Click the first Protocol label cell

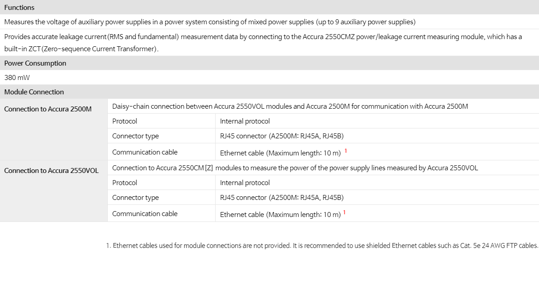click(x=125, y=121)
